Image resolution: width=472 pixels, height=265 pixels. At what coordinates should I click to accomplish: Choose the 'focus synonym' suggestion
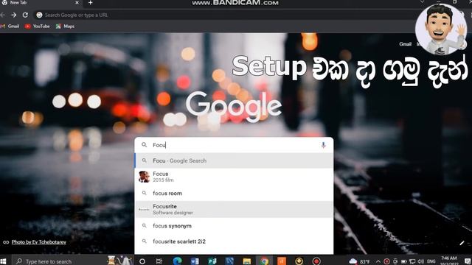coord(234,226)
